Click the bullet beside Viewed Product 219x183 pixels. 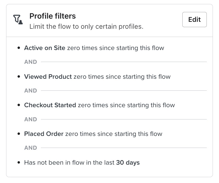point(19,77)
